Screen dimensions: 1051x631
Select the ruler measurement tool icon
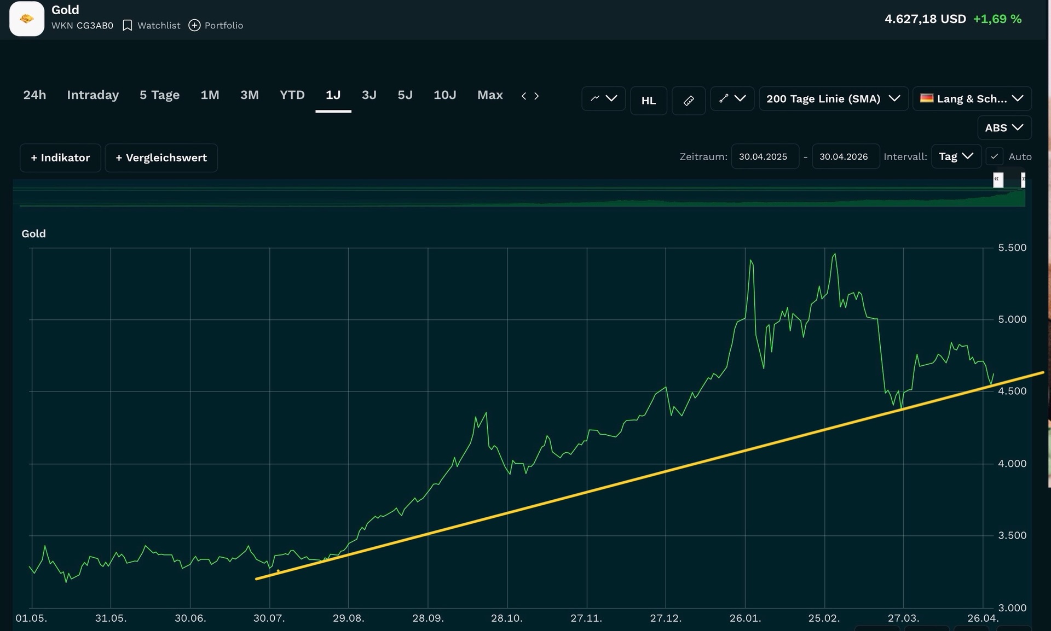[689, 101]
